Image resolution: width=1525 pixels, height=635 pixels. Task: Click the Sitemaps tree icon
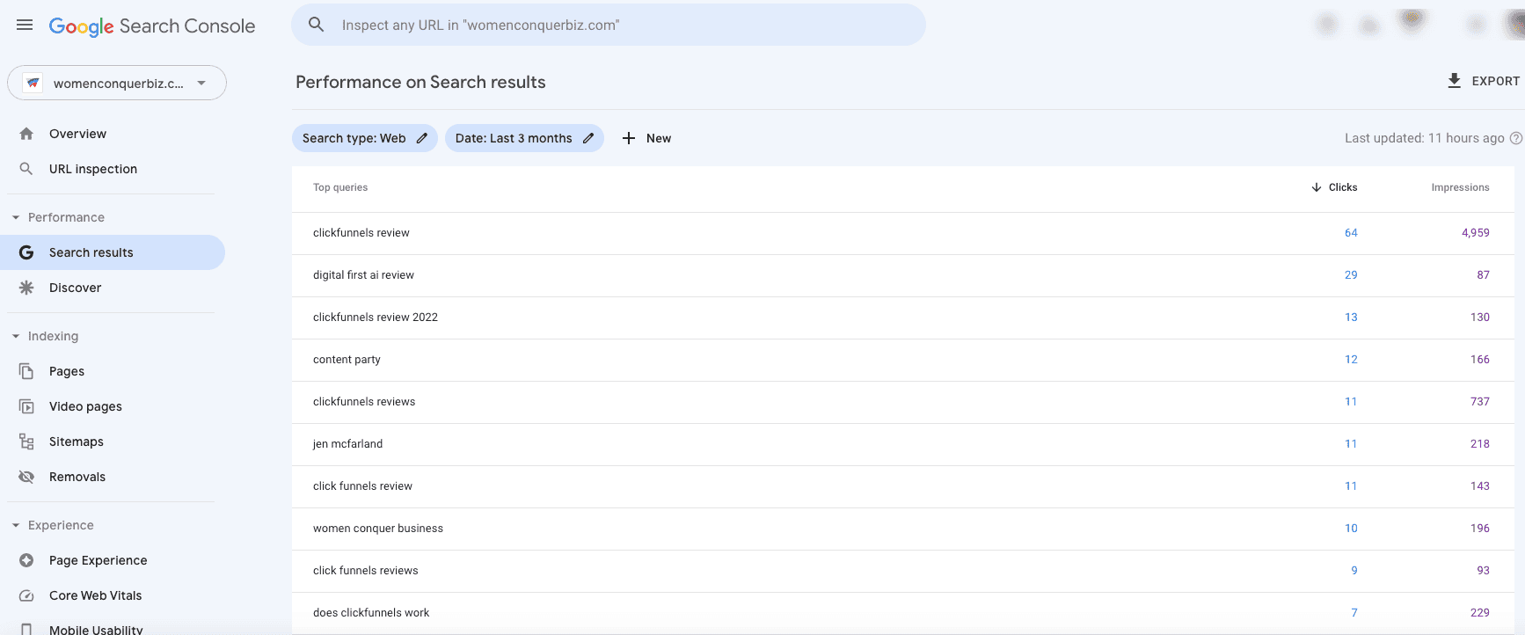(26, 442)
